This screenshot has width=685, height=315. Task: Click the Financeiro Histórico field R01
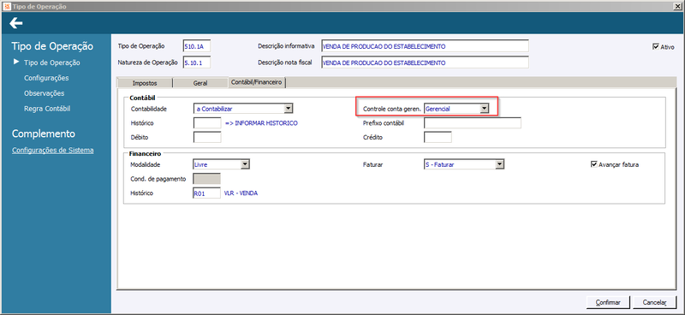(206, 193)
